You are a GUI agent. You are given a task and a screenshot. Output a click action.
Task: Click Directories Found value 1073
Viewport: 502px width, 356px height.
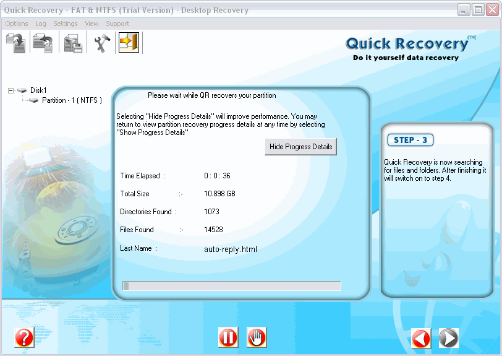coord(211,212)
